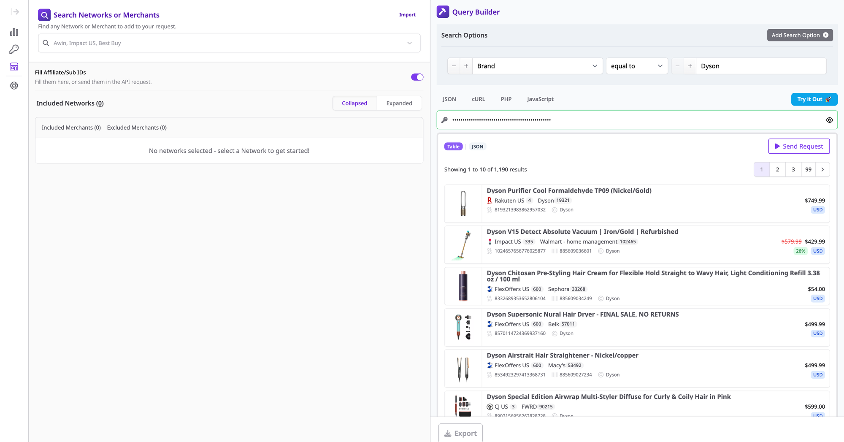Screen dimensions: 844x442
Task: Switch to the PHP code tab
Action: click(x=506, y=99)
